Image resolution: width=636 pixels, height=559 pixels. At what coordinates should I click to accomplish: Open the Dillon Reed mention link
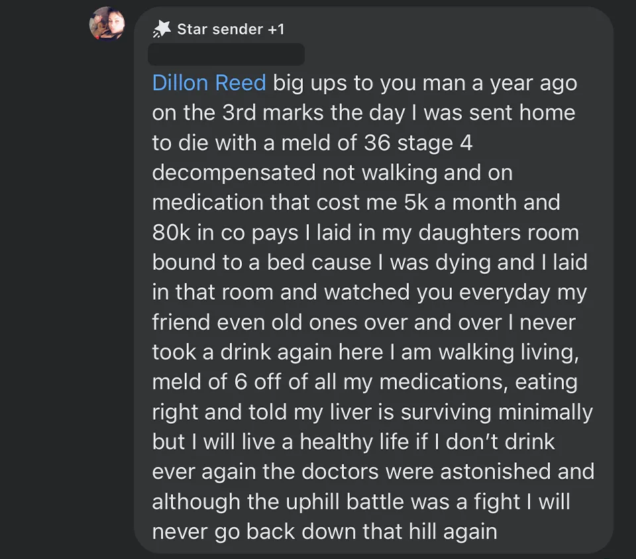209,83
